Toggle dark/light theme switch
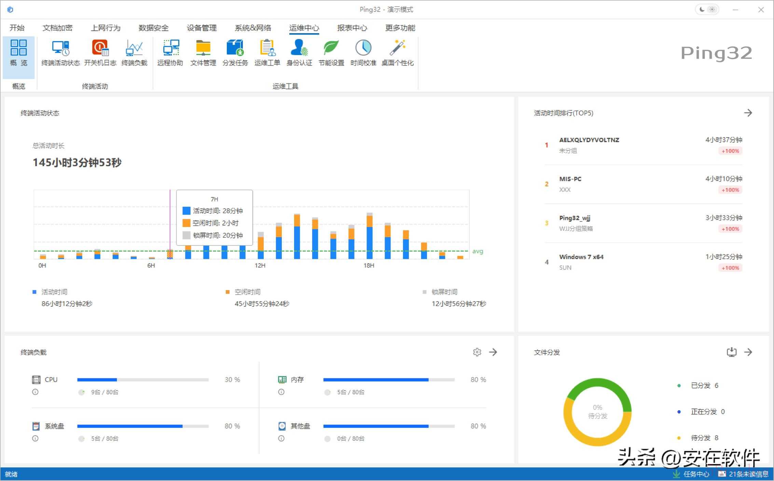774x481 pixels. pos(707,10)
